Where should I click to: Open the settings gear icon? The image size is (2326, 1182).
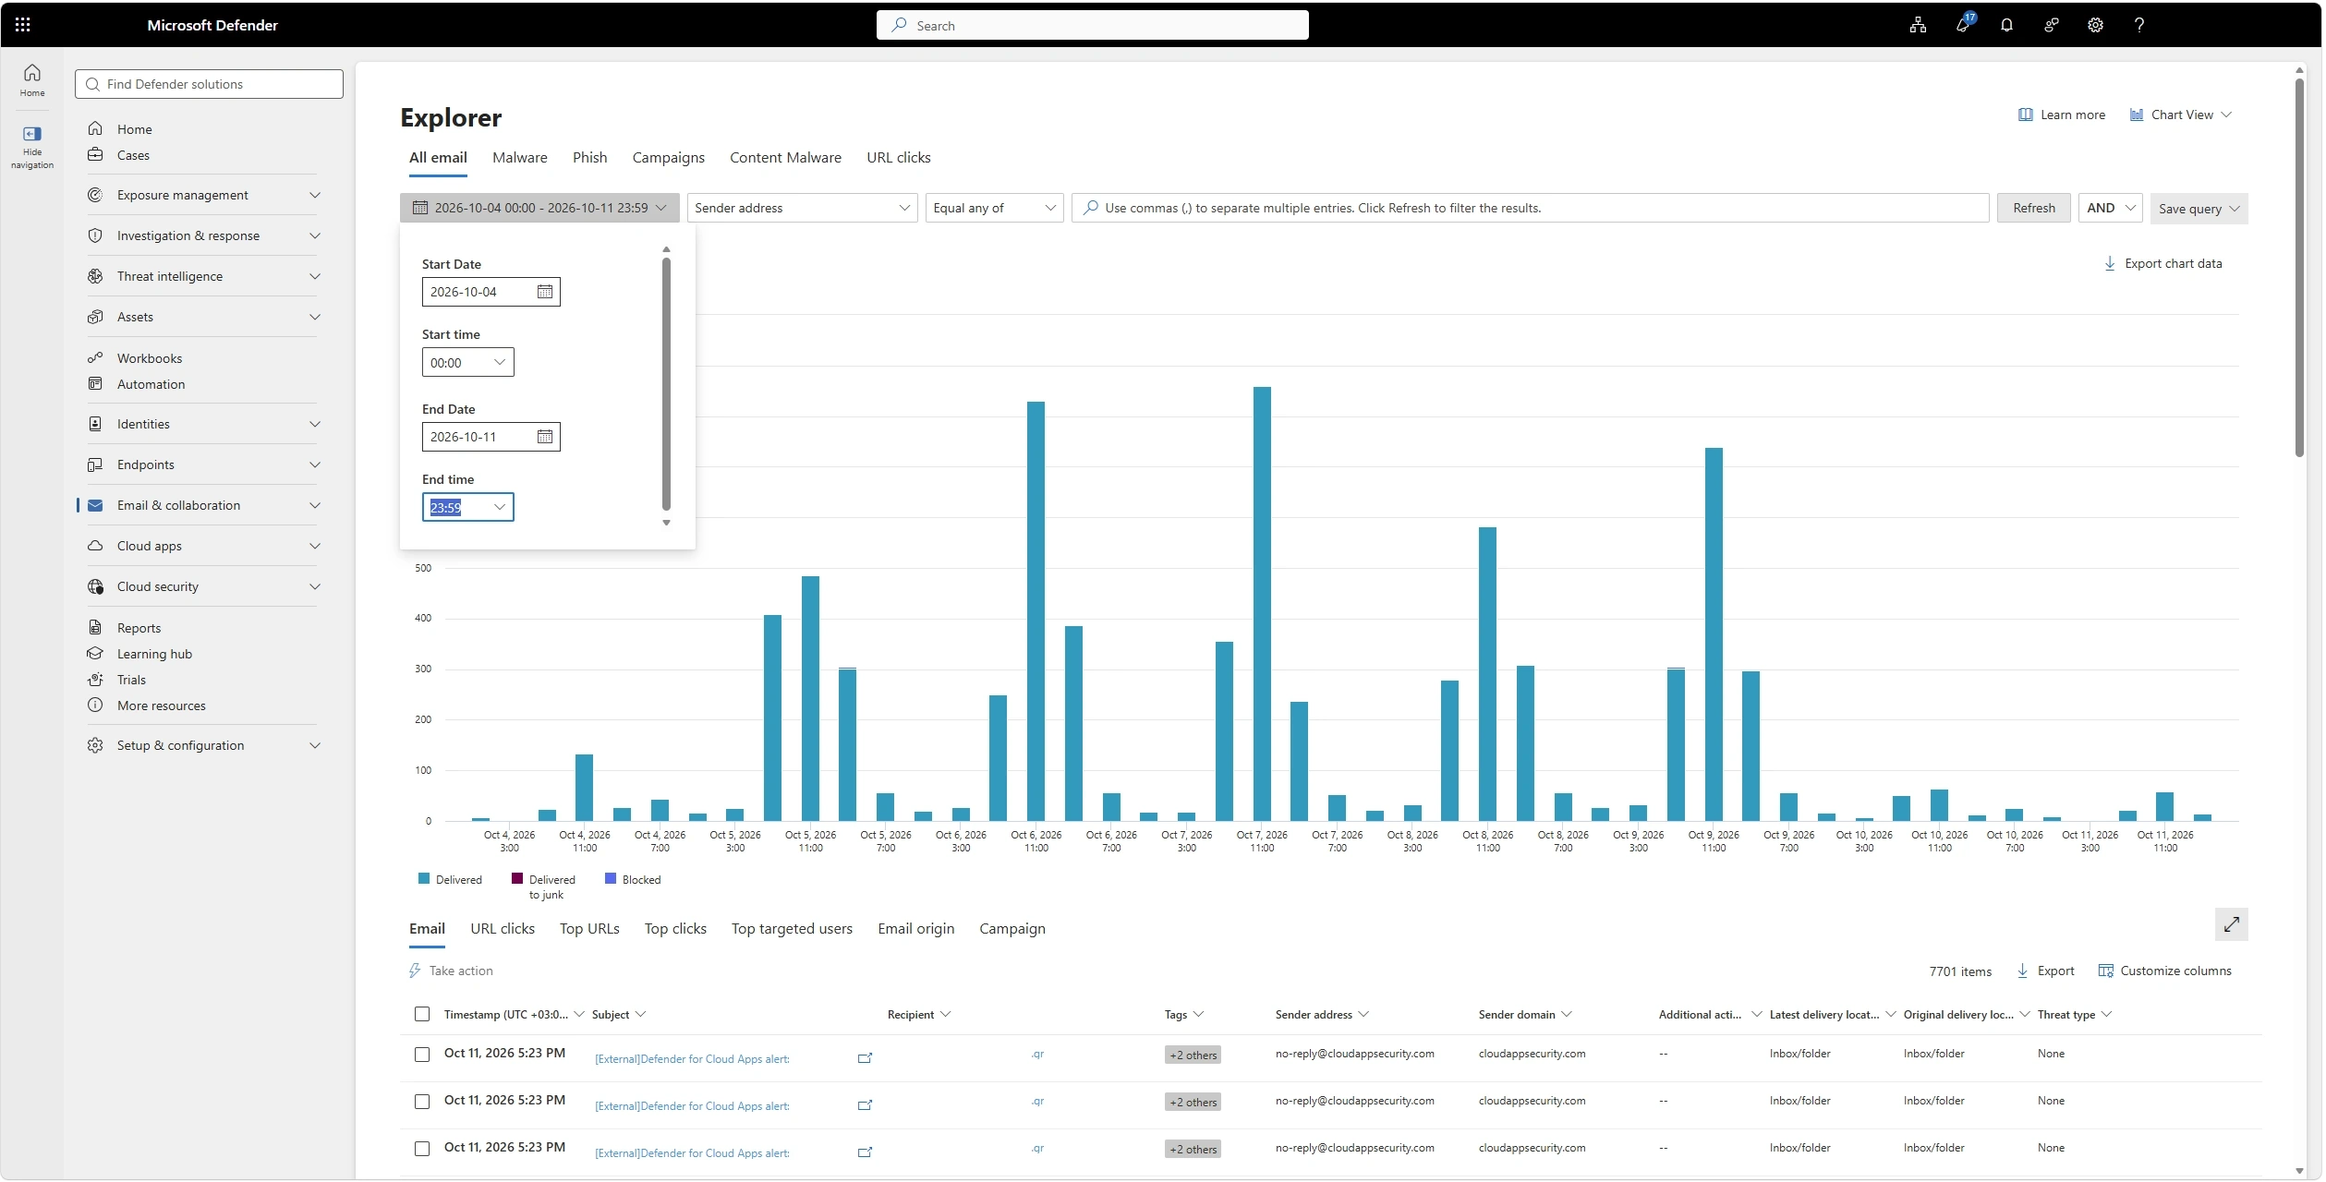click(x=2096, y=25)
